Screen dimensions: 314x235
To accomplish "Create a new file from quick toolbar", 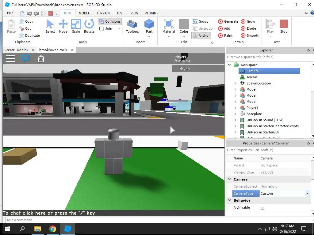I will pos(22,13).
